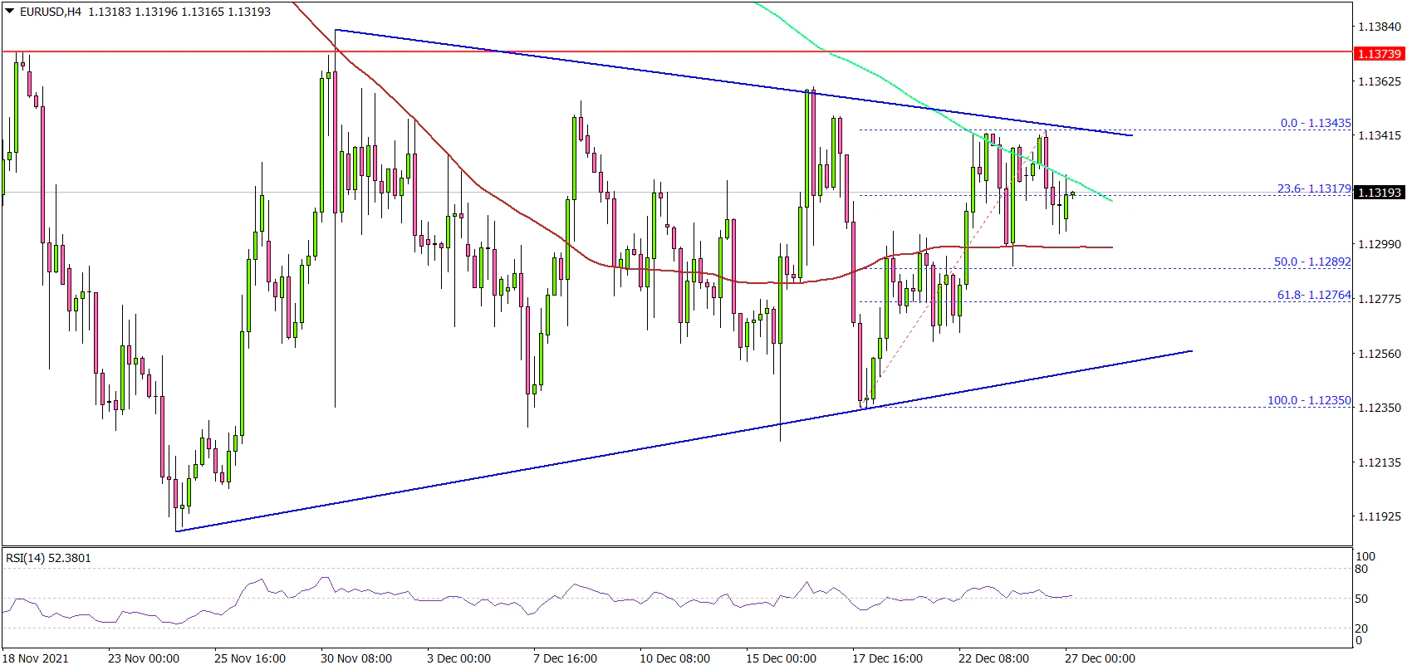Click the black 1.13193 current price tag
Image resolution: width=1412 pixels, height=670 pixels.
pos(1379,193)
